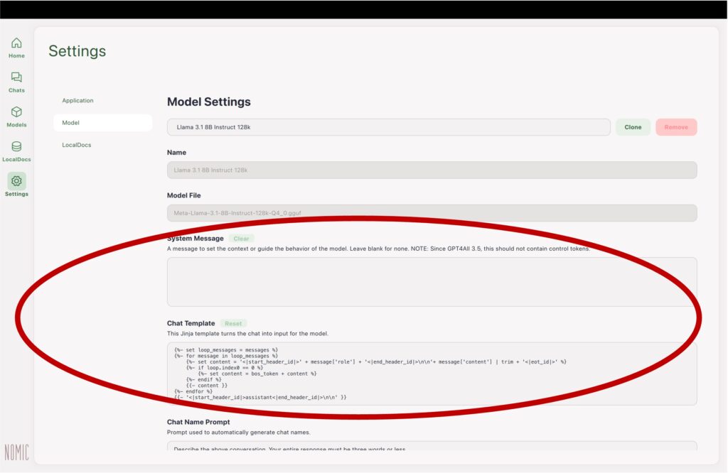
Task: Open LocalDocs database icon in sidebar
Action: [16, 147]
